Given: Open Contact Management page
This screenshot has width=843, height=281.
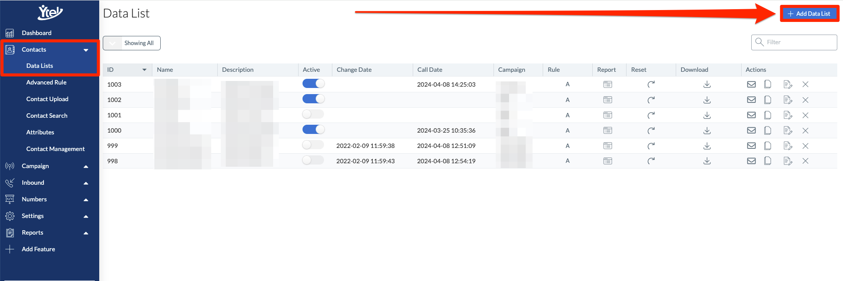Looking at the screenshot, I should click(56, 149).
